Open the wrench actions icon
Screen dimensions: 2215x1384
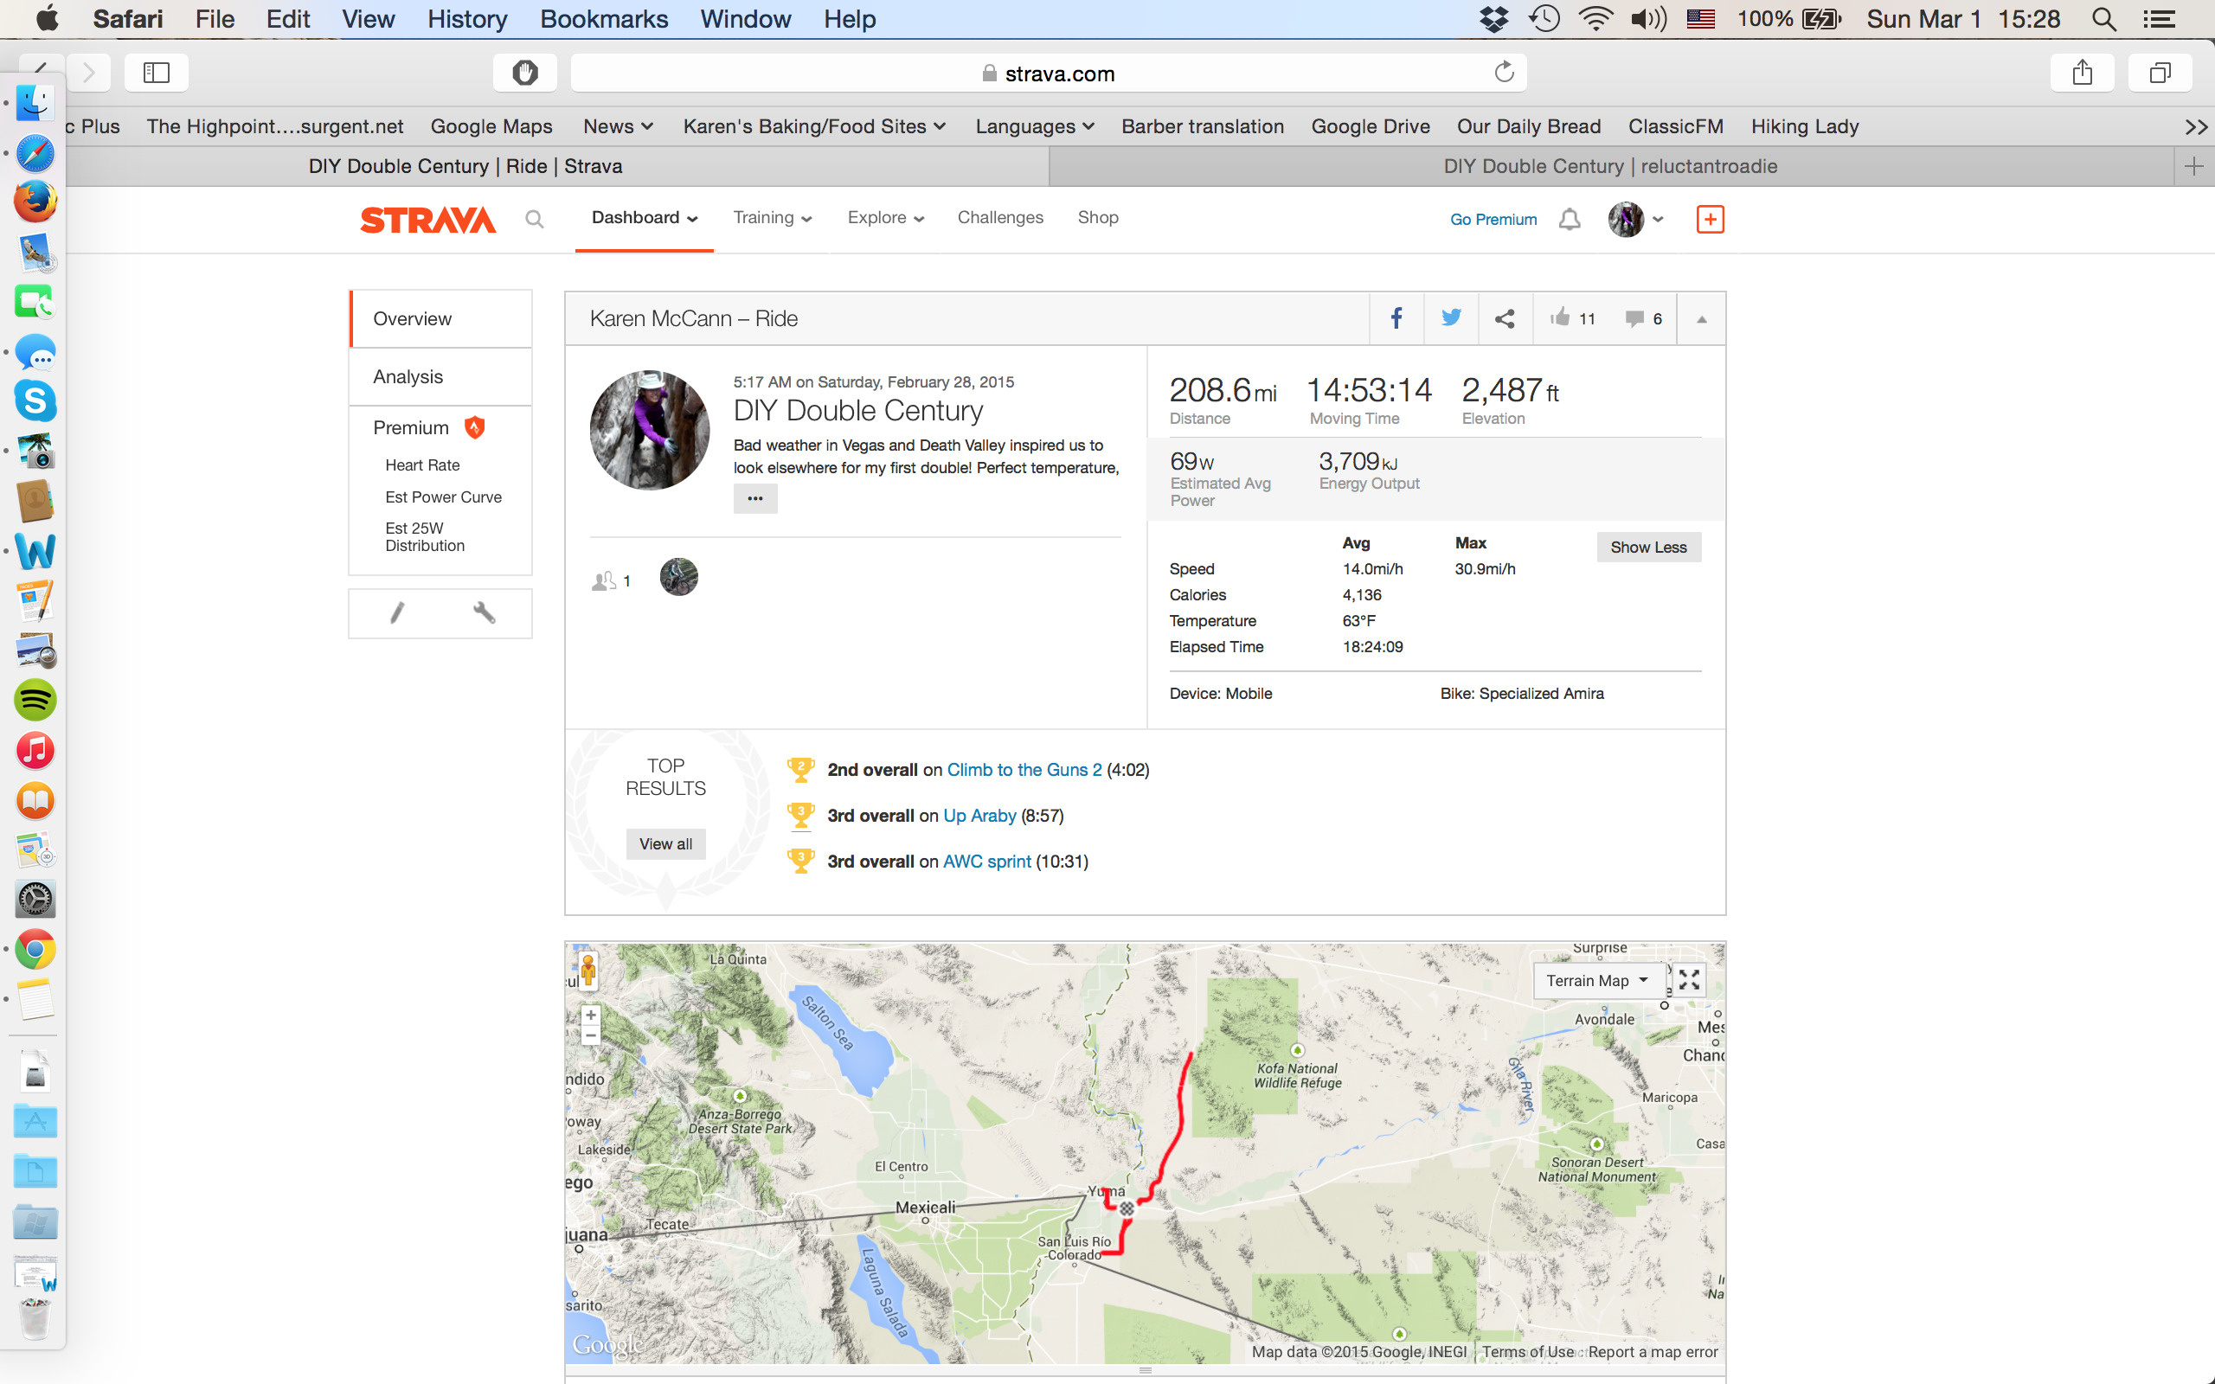[485, 612]
